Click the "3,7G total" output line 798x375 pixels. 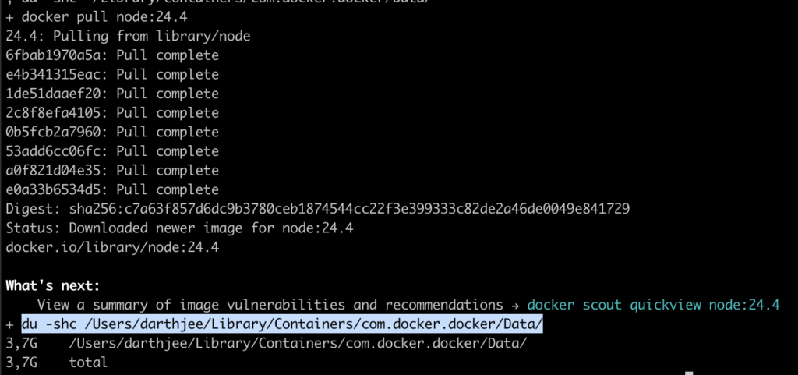click(56, 363)
